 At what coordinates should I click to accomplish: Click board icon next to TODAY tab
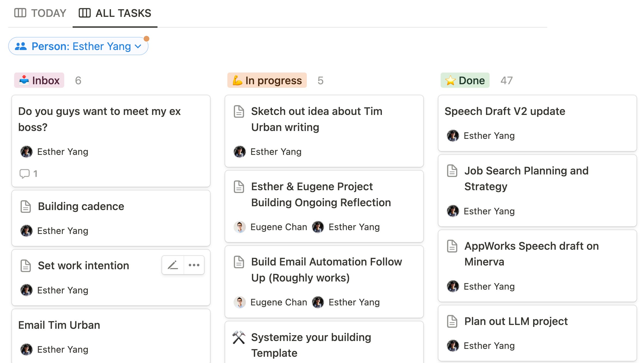[20, 13]
